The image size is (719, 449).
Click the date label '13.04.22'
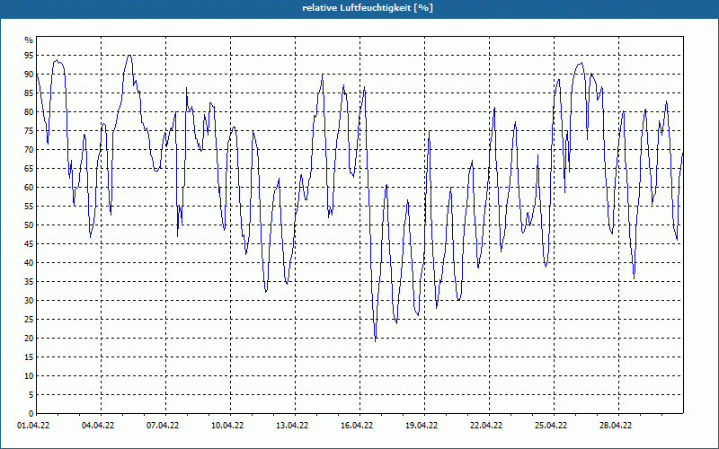point(292,426)
